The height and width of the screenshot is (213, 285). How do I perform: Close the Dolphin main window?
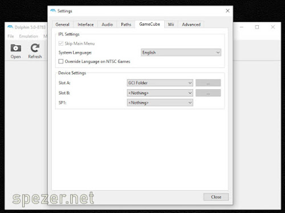[273, 27]
